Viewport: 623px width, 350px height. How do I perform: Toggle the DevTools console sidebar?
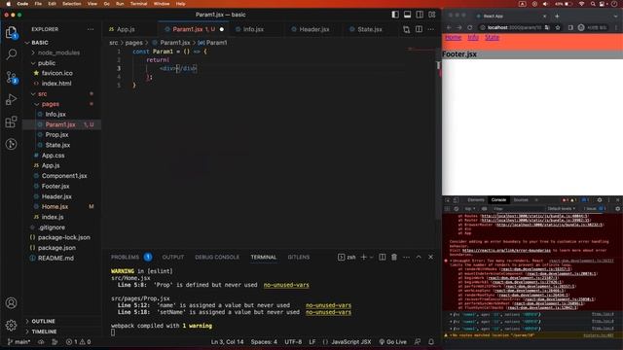coord(448,209)
